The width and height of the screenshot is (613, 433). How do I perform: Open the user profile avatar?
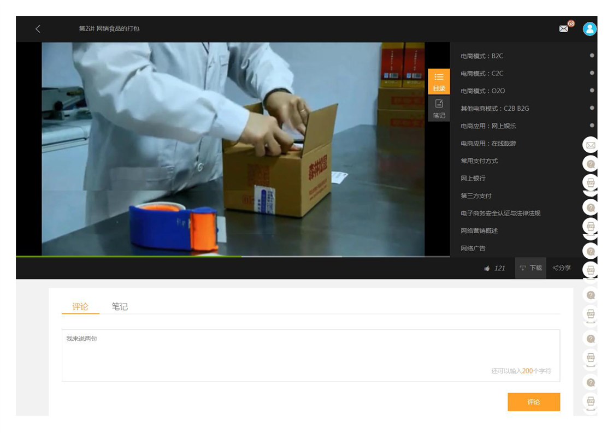(x=590, y=29)
